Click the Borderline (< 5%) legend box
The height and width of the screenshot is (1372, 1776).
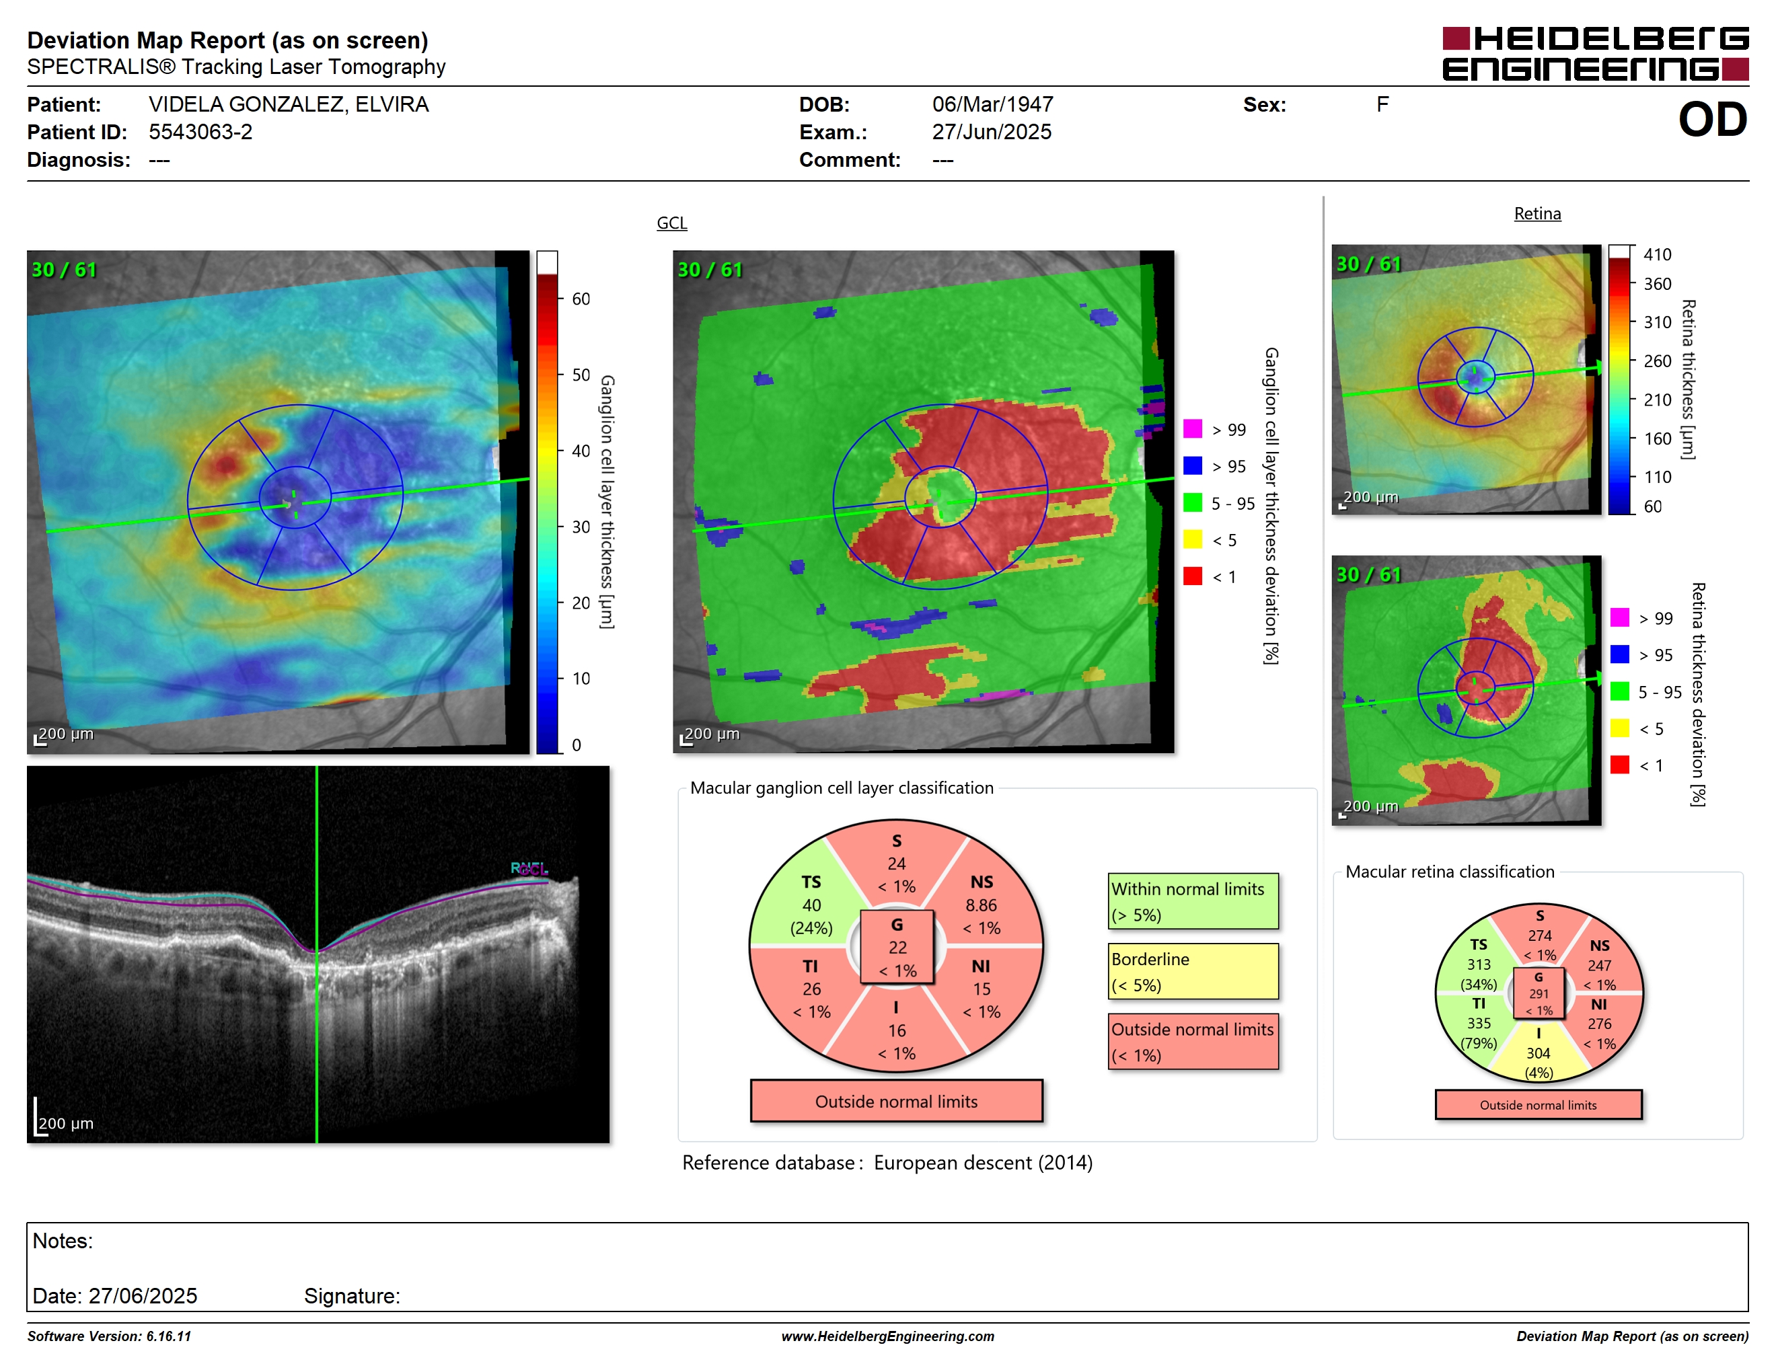click(x=1193, y=971)
